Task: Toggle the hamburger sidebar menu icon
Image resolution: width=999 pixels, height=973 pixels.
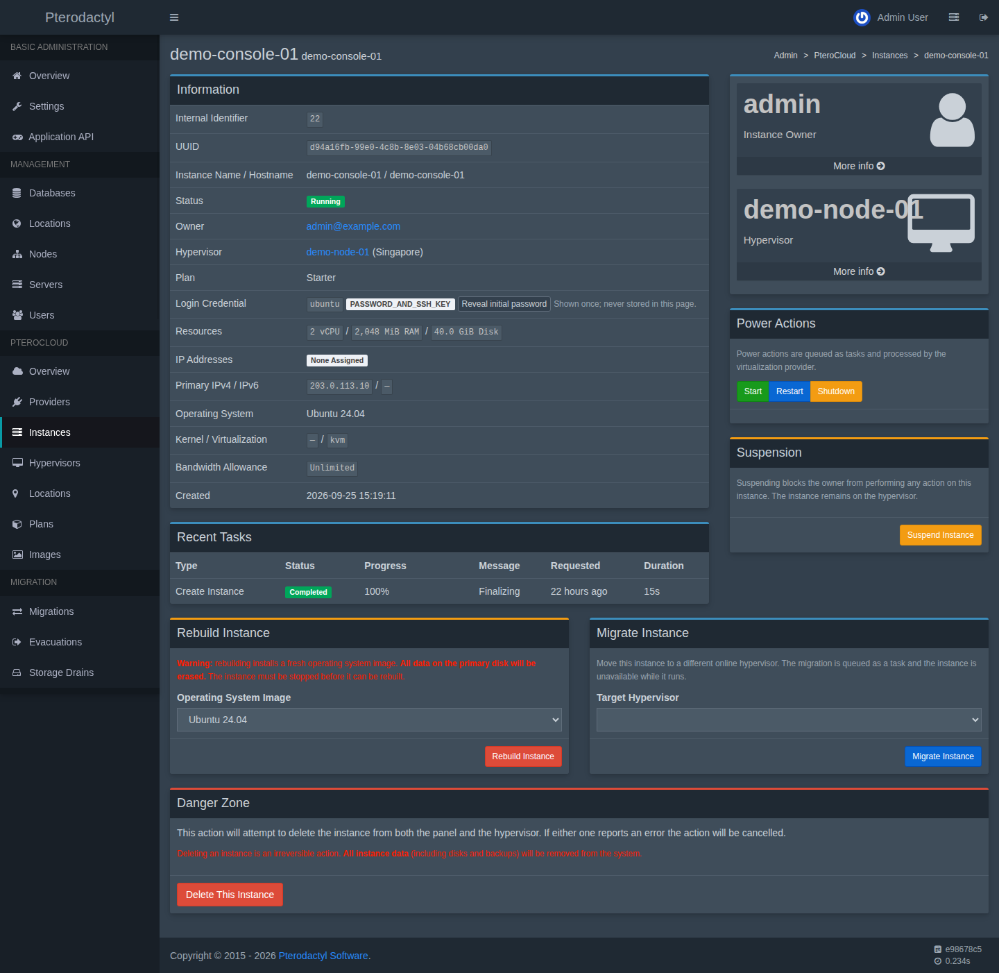Action: tap(174, 17)
